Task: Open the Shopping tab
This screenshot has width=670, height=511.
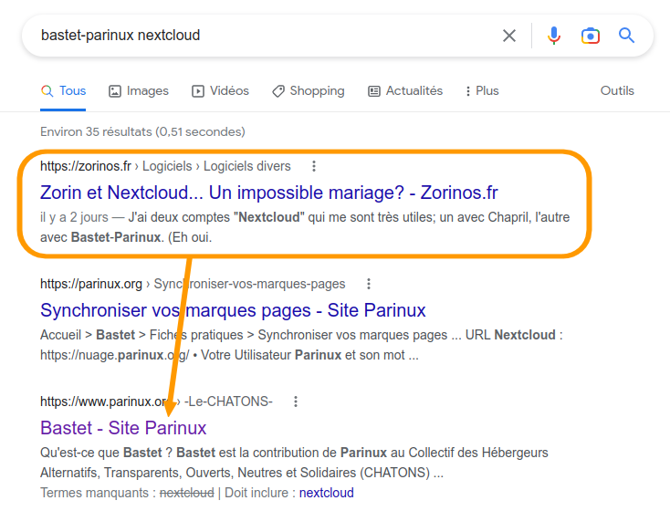Action: [308, 91]
